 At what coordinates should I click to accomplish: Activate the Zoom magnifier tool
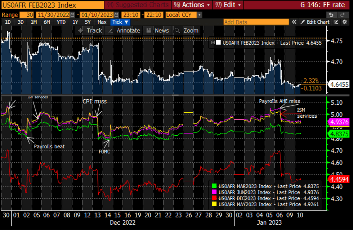point(177,31)
